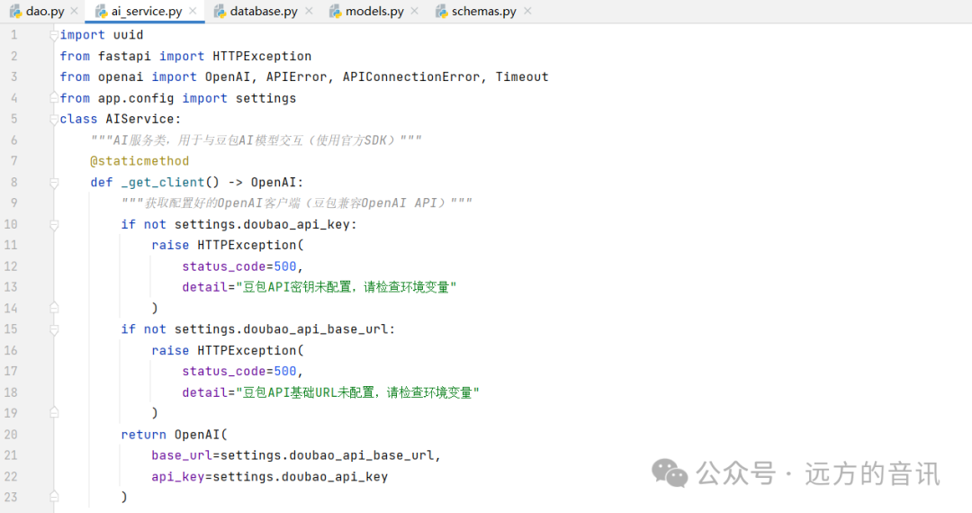The height and width of the screenshot is (513, 972).
Task: Close the models.py tab
Action: (415, 11)
